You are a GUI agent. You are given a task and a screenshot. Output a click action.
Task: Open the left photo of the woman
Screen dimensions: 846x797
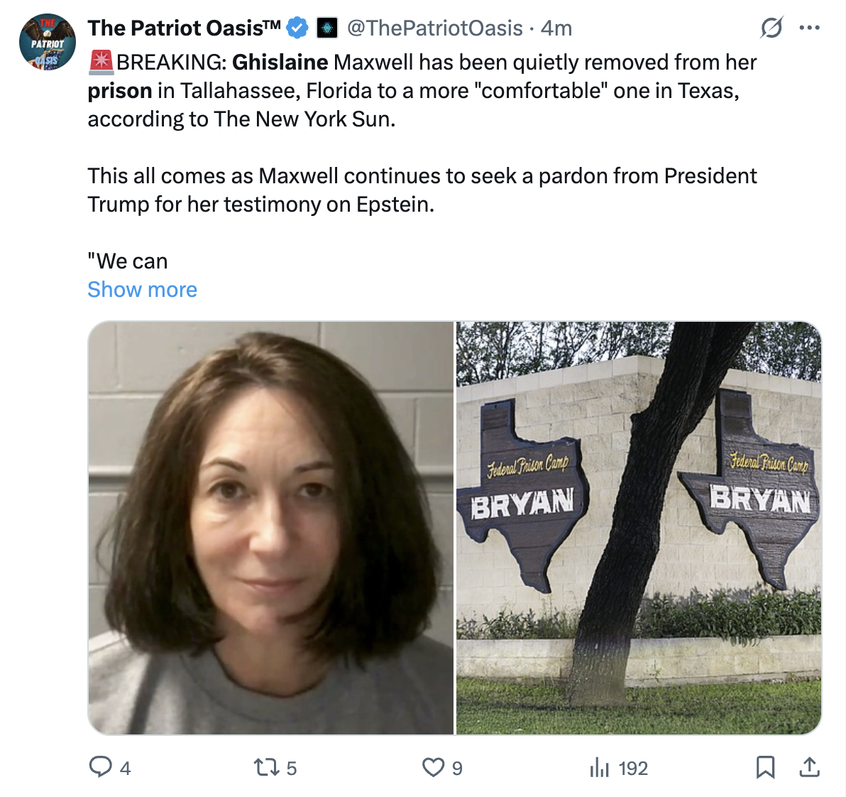click(x=270, y=528)
